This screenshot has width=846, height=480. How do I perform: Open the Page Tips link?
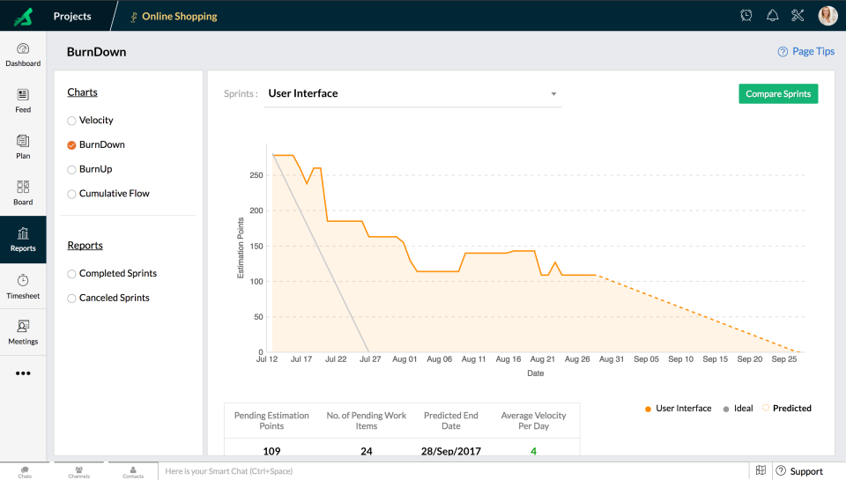click(806, 52)
